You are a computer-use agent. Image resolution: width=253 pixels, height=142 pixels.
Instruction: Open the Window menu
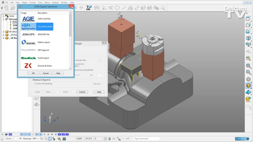coord(64,3)
